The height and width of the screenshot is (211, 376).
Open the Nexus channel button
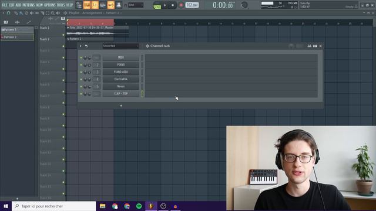[121, 86]
